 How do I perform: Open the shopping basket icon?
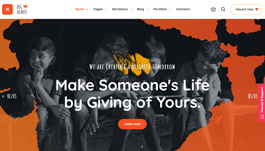[213, 9]
